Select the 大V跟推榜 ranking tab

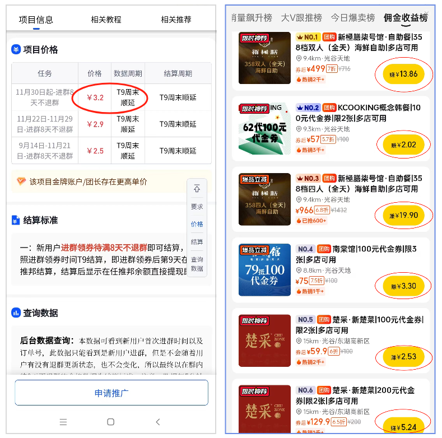tap(301, 18)
